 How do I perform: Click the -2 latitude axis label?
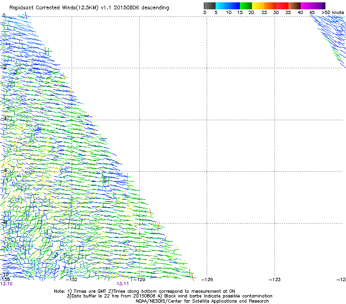(4, 67)
